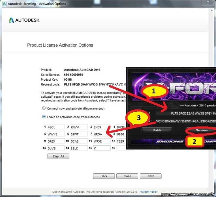The height and width of the screenshot is (197, 216).
Task: Click activation field 2 containing RNVV
Action: (x=79, y=127)
